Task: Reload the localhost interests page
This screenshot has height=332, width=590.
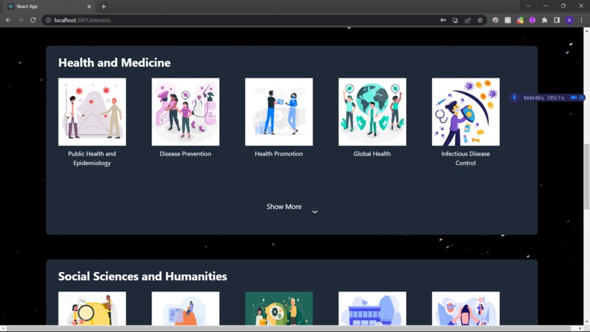Action: pos(33,20)
